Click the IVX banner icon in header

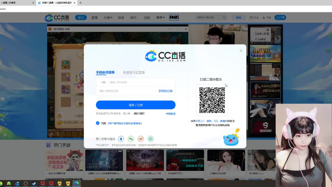point(174,17)
